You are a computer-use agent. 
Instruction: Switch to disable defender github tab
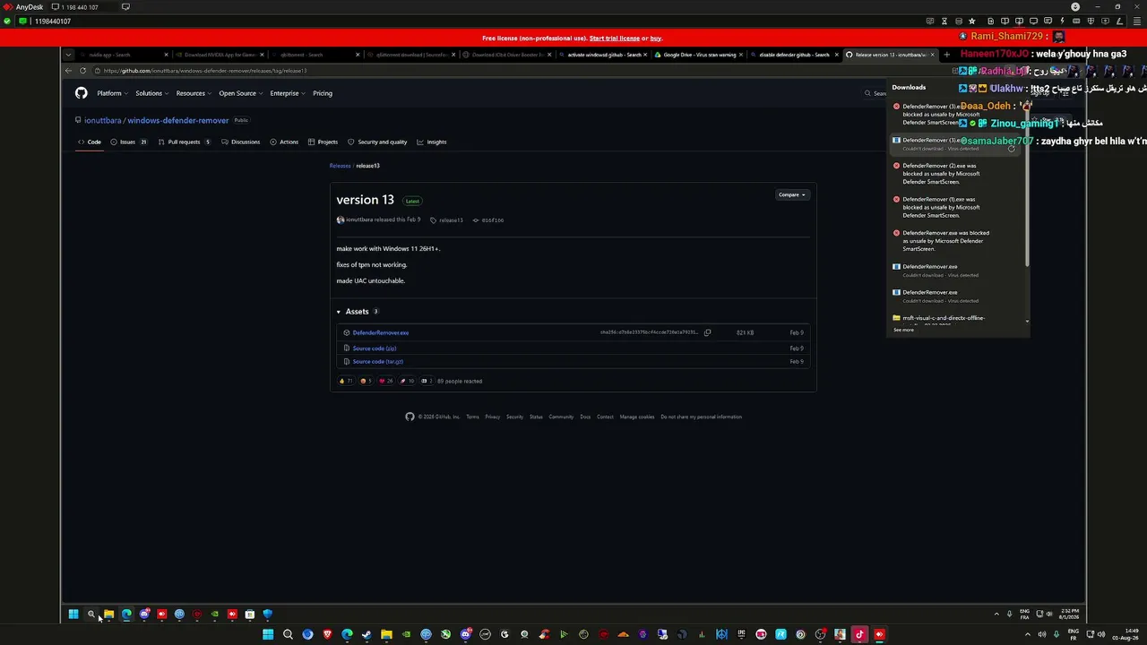pyautogui.click(x=794, y=55)
